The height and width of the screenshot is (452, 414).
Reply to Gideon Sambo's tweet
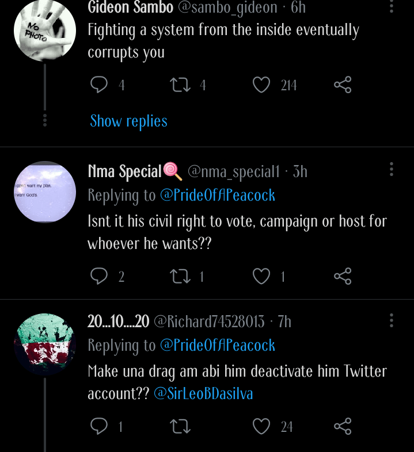point(100,85)
